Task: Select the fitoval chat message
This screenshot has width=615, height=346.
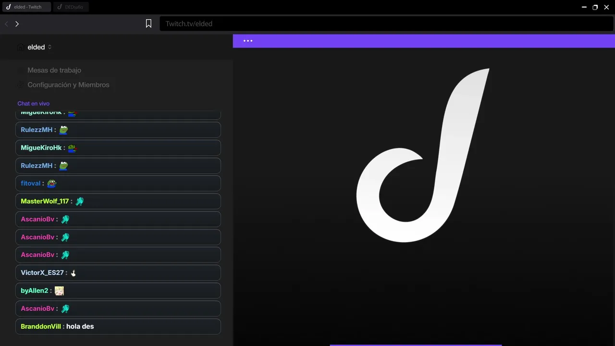Action: tap(118, 183)
